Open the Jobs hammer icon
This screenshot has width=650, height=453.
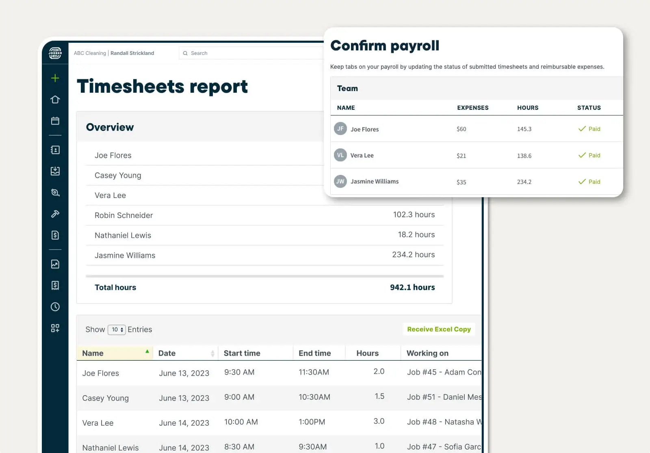[55, 214]
